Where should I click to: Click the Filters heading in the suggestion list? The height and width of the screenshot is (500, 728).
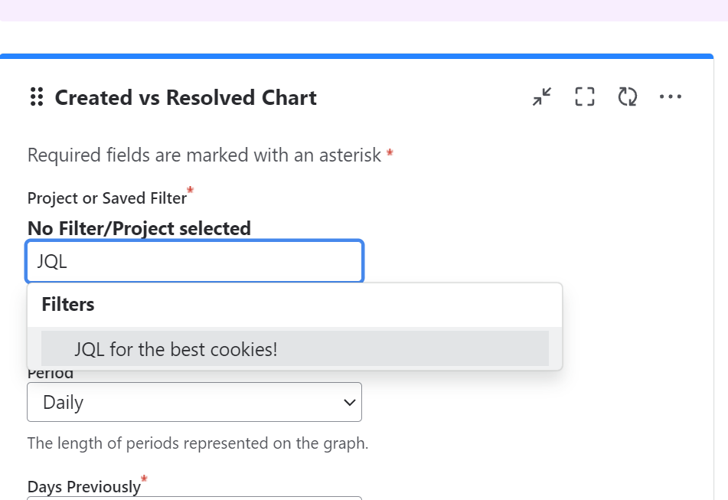[x=68, y=305]
